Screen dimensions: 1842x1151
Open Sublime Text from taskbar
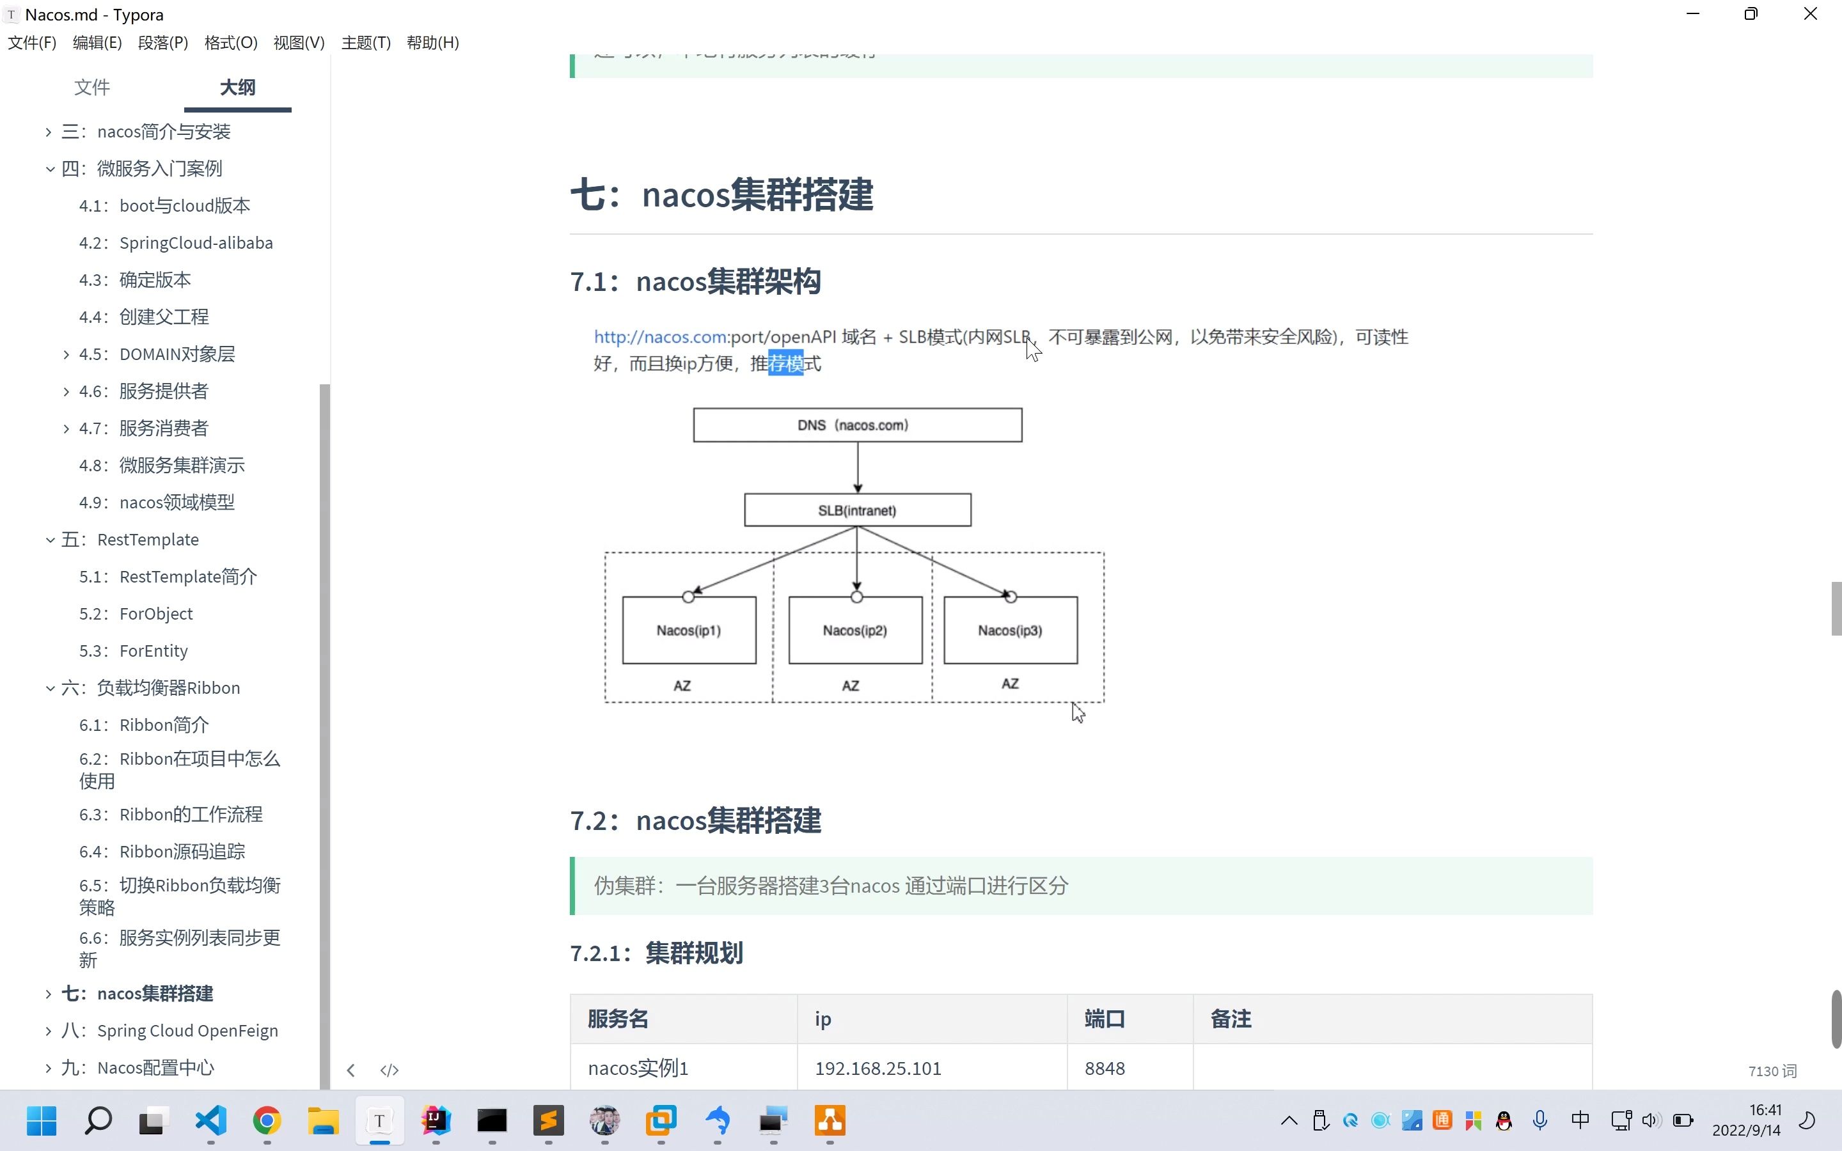(x=548, y=1120)
